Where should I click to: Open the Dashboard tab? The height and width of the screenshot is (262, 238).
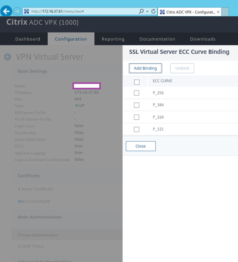click(x=28, y=39)
